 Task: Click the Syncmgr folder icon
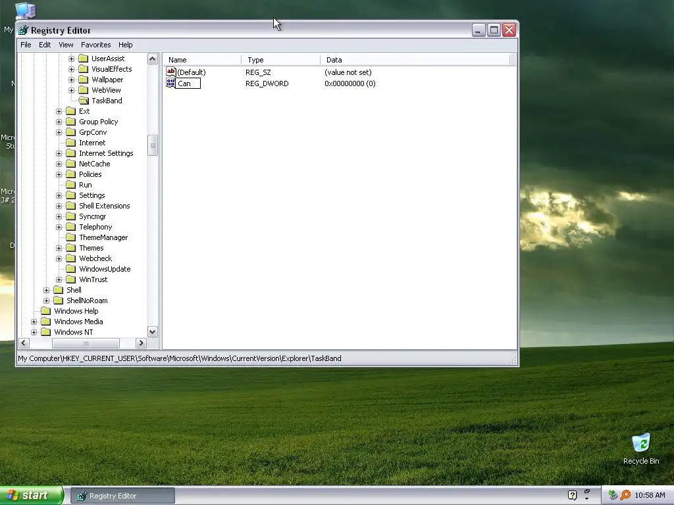(71, 216)
